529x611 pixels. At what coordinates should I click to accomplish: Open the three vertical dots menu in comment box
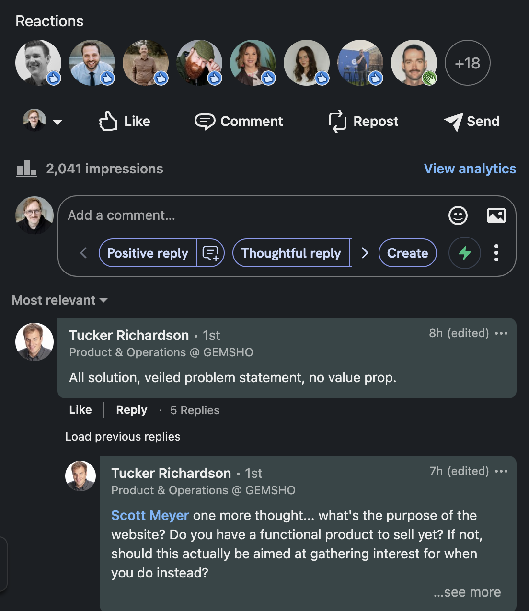[496, 253]
